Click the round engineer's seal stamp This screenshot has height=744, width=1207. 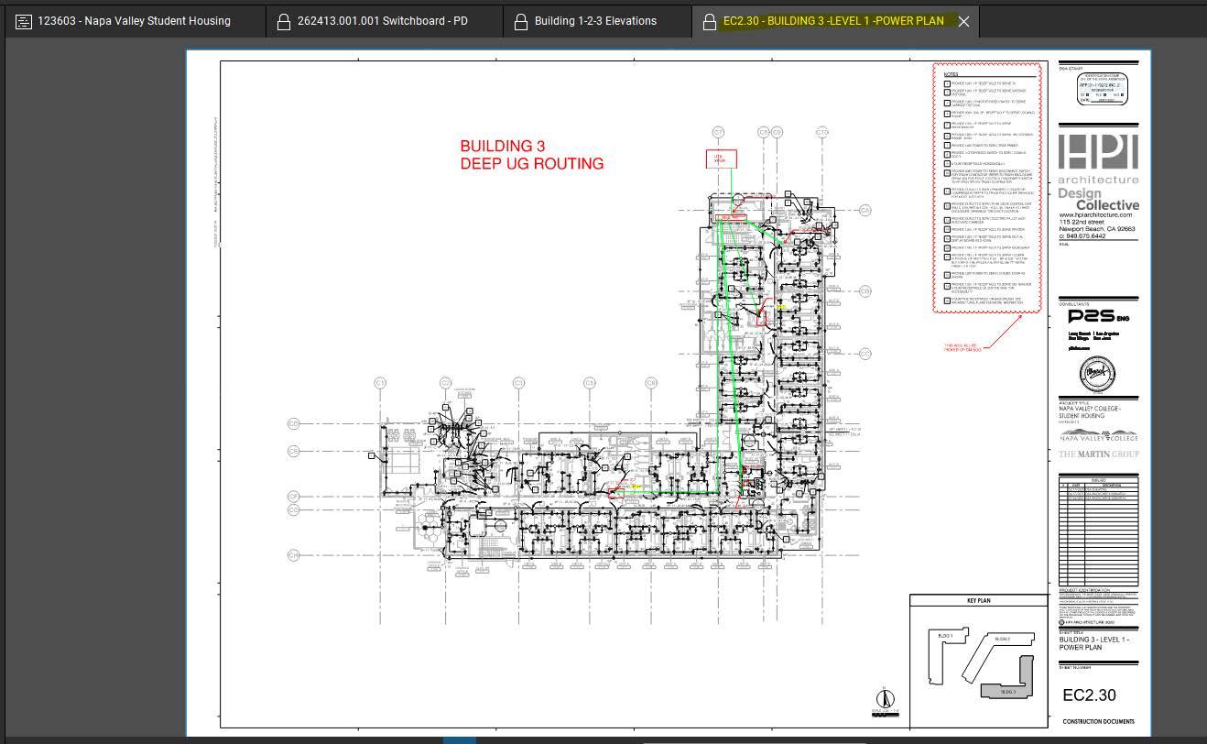[x=1097, y=374]
